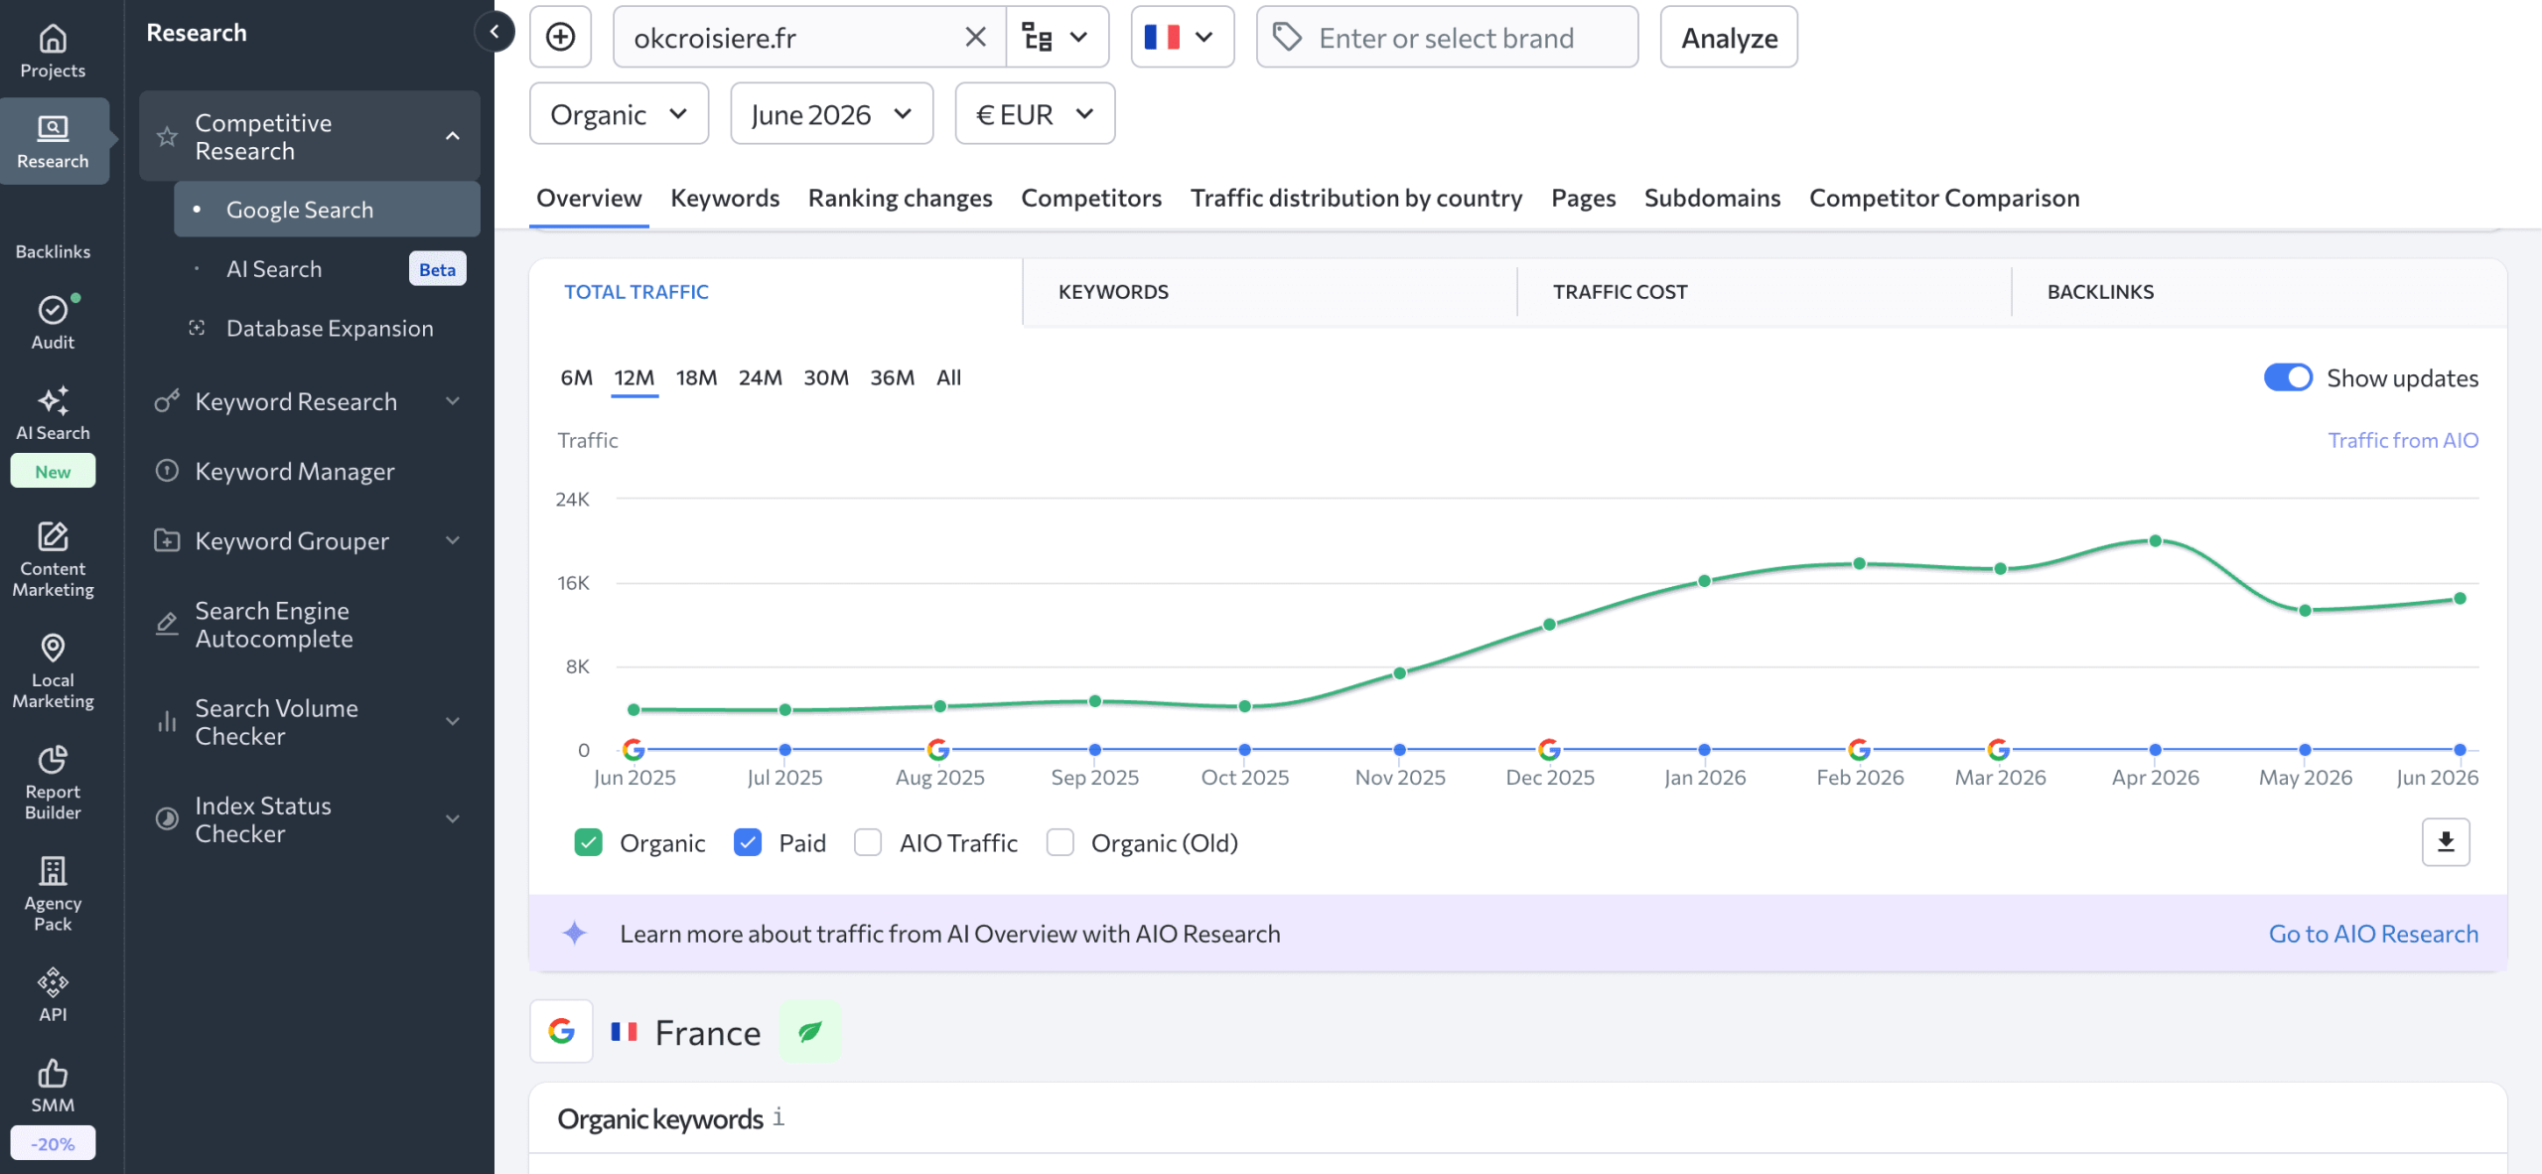Click the Analyze button
The height and width of the screenshot is (1174, 2542).
pyautogui.click(x=1729, y=37)
